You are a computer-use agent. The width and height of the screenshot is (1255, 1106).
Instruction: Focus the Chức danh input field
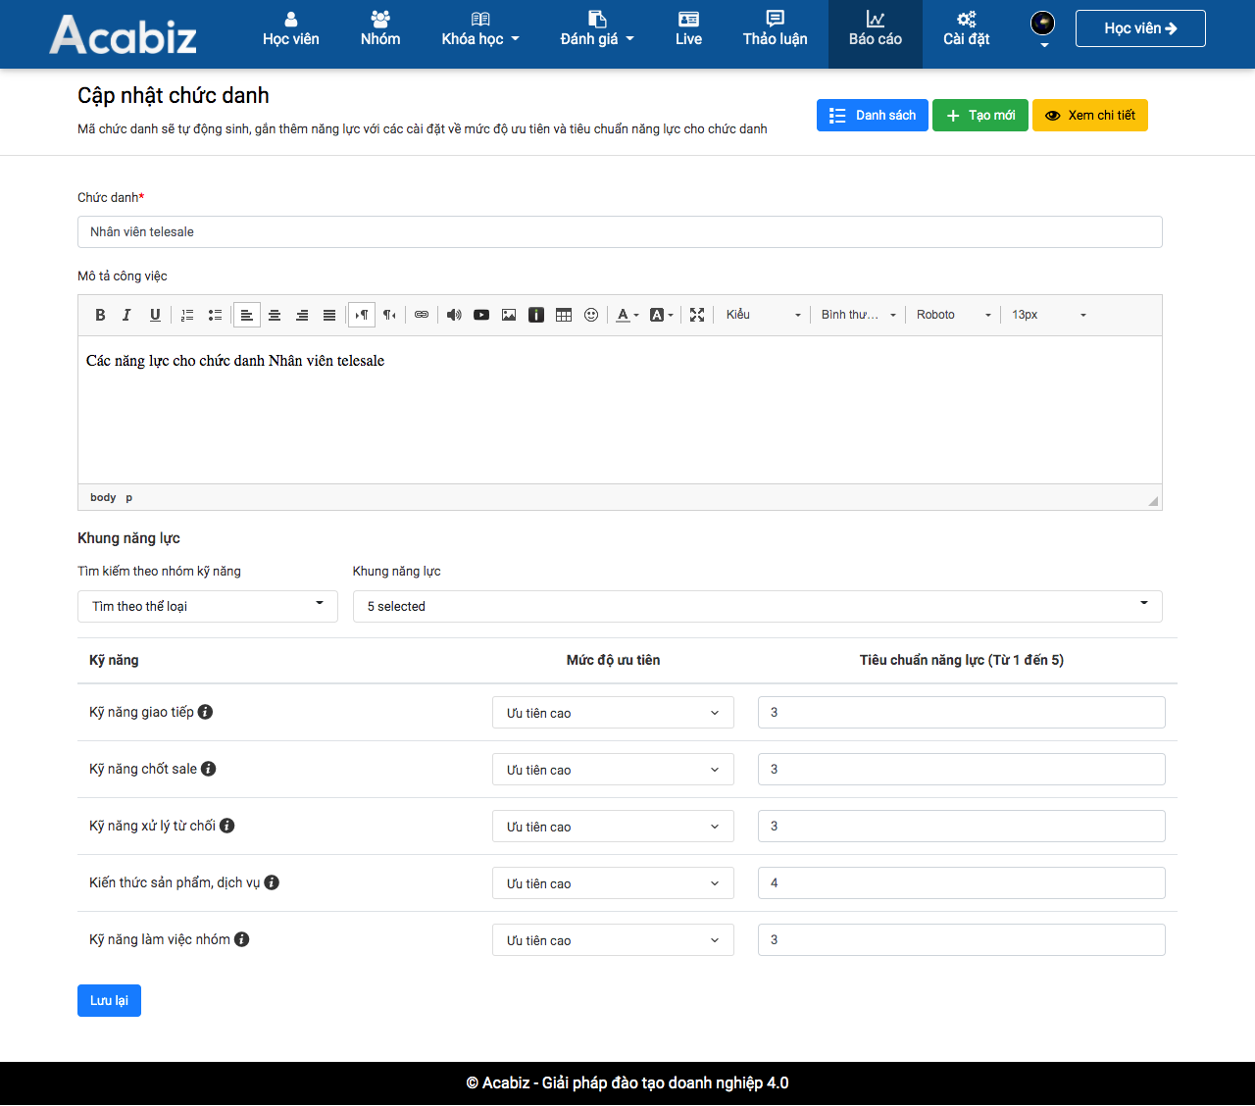coord(620,232)
